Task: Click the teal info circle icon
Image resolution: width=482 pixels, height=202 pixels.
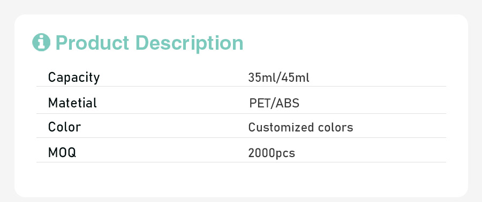Action: coord(41,42)
